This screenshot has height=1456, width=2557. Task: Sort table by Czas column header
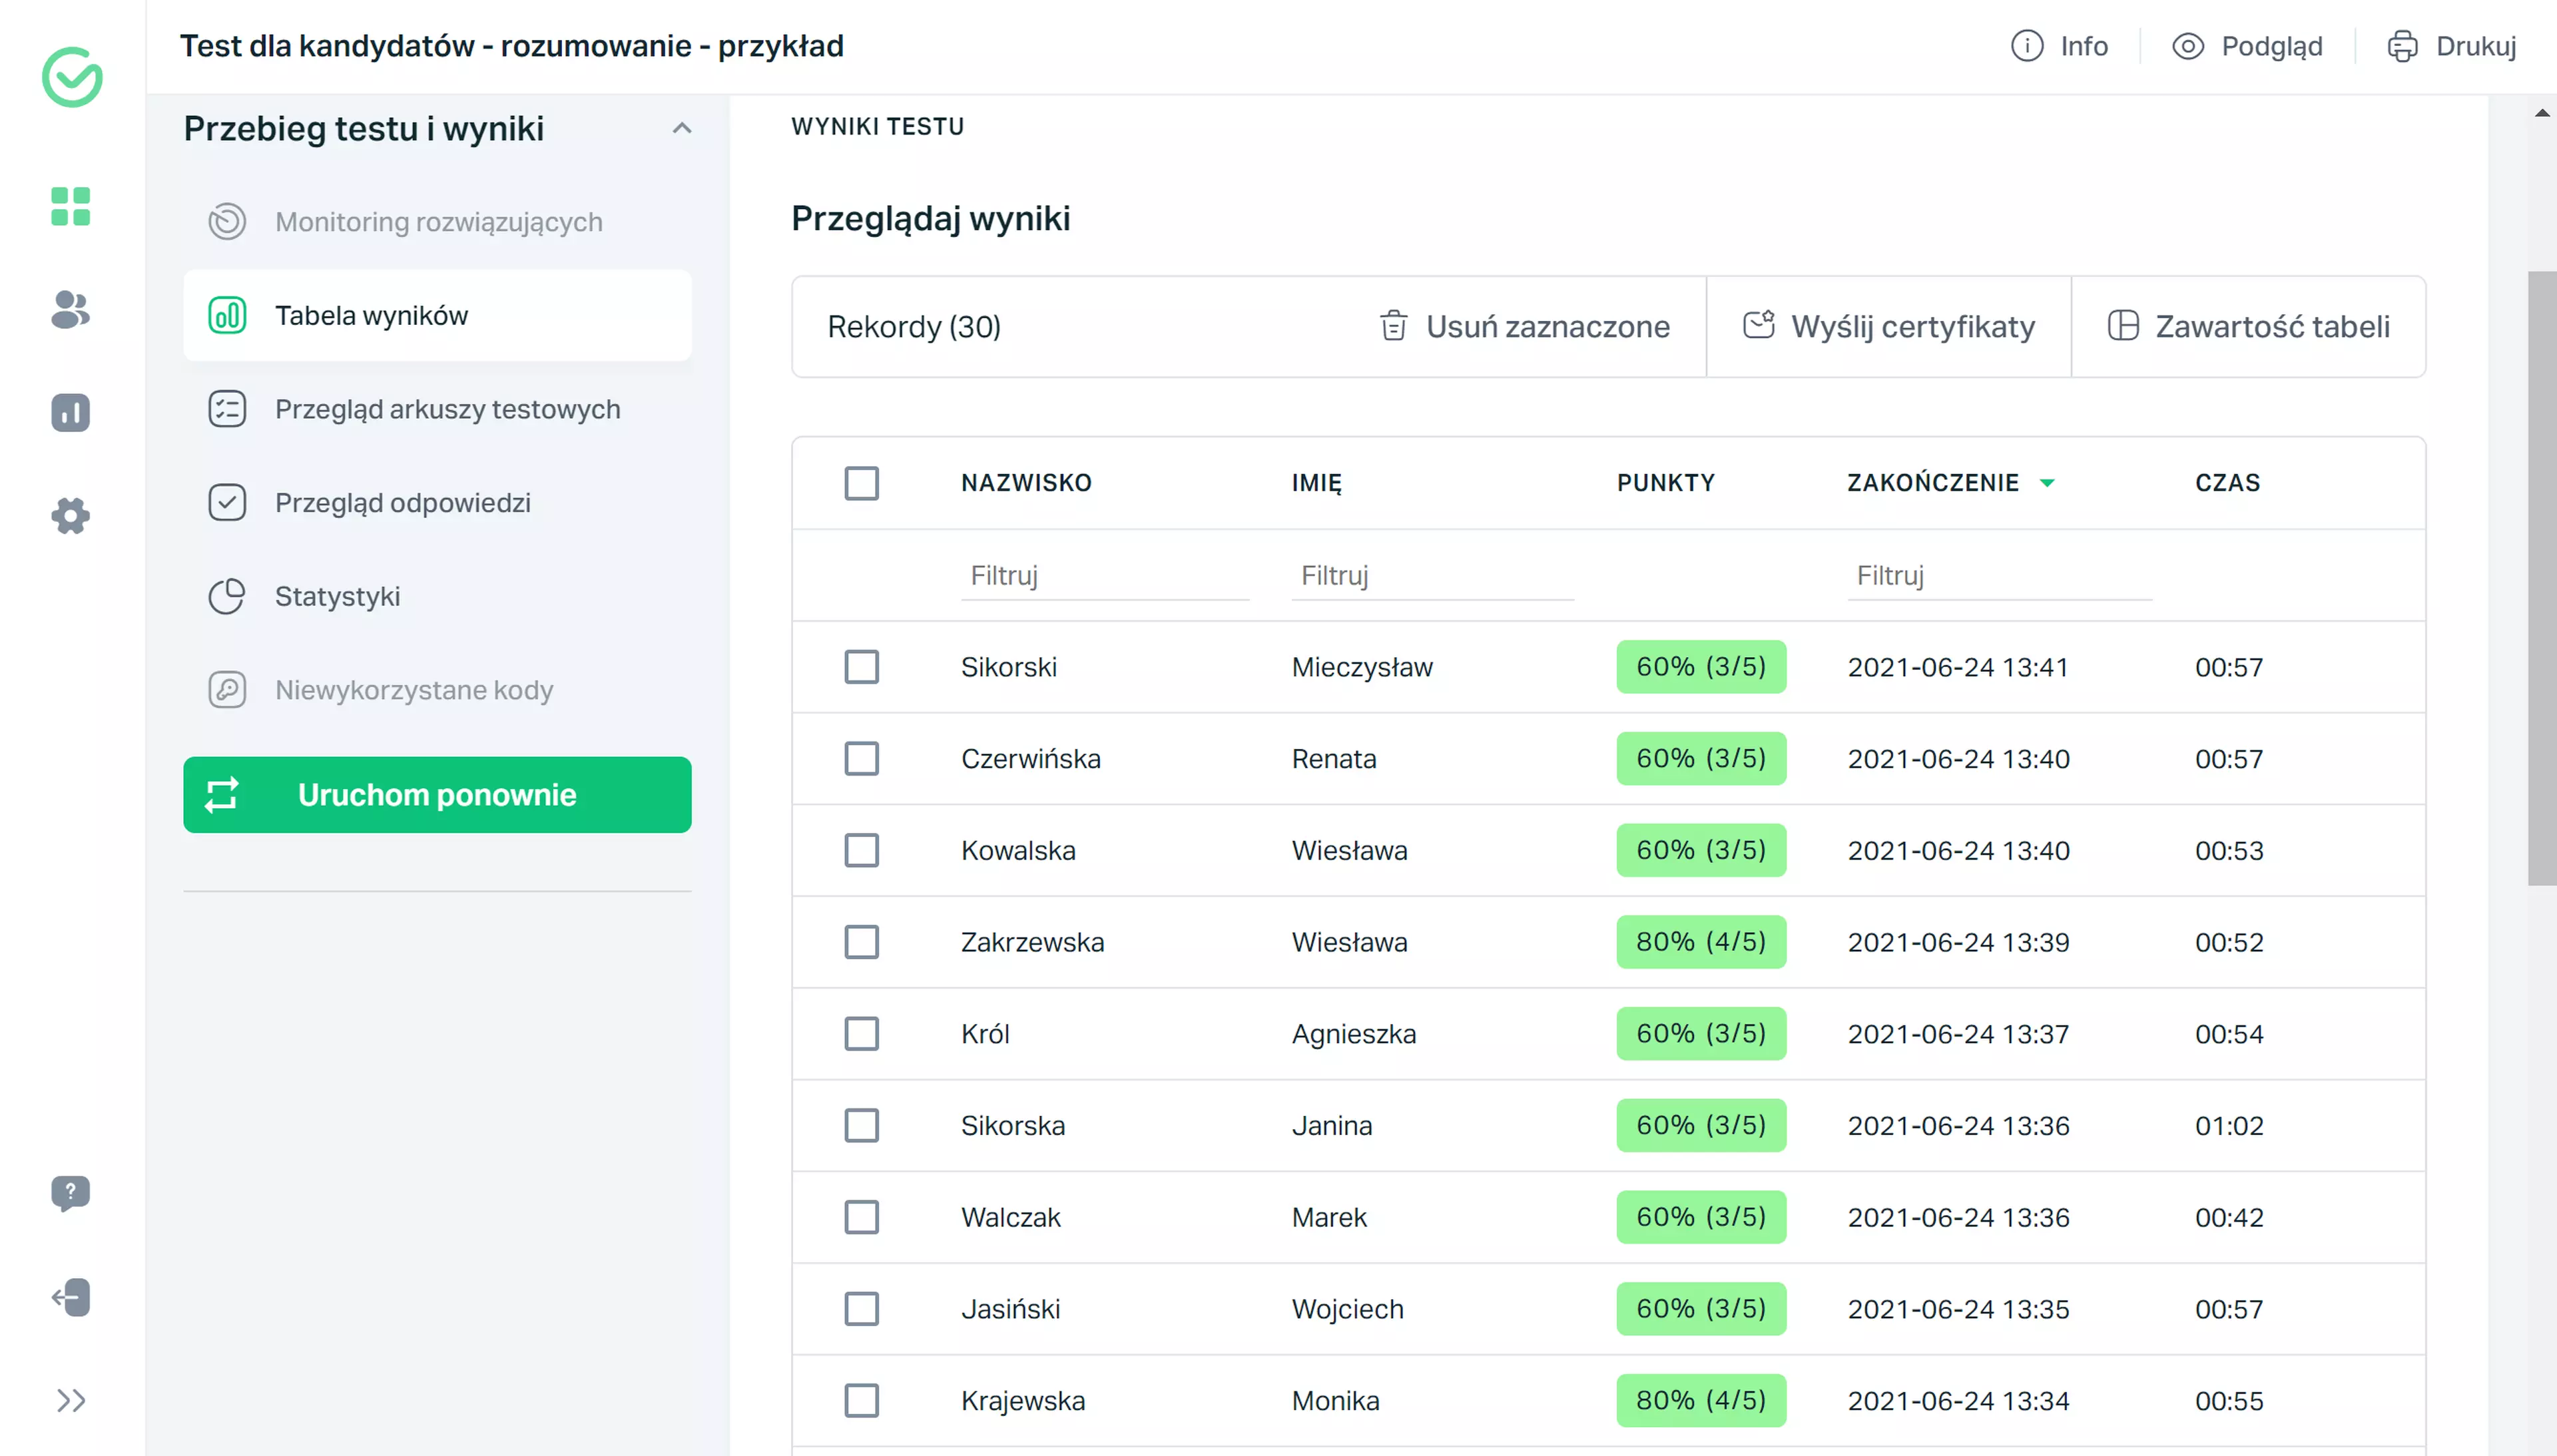2227,483
